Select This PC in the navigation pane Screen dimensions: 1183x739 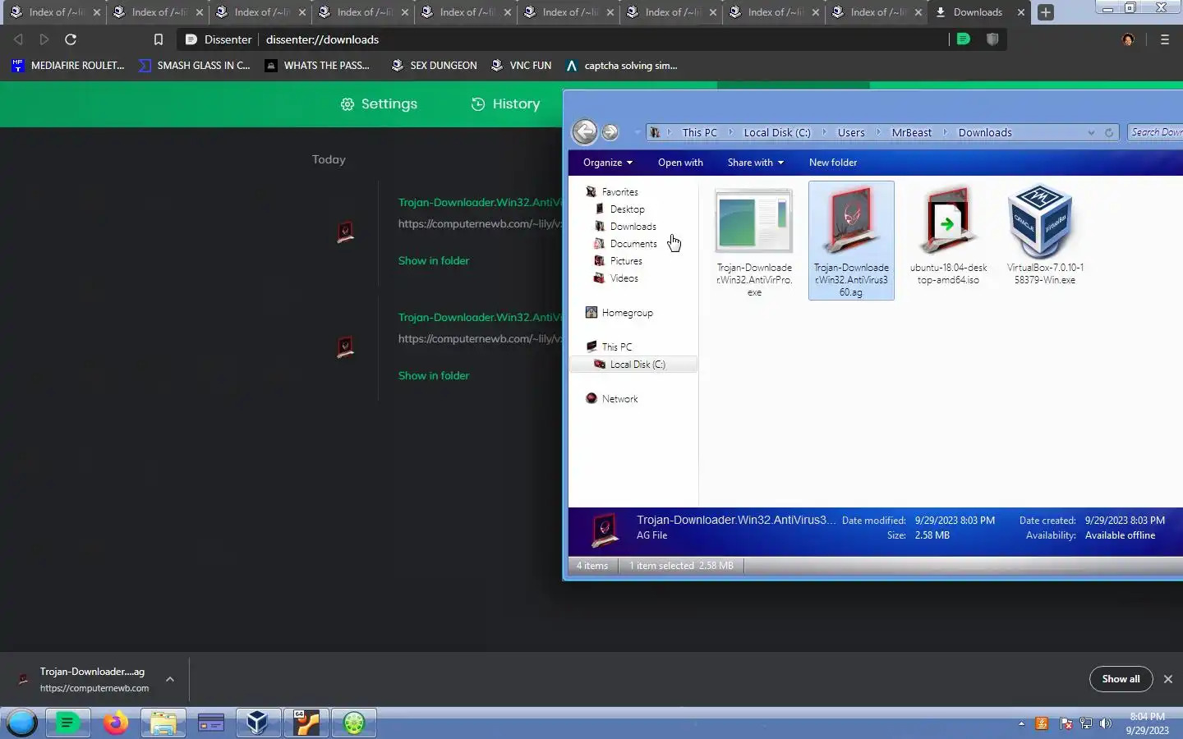coord(616,347)
